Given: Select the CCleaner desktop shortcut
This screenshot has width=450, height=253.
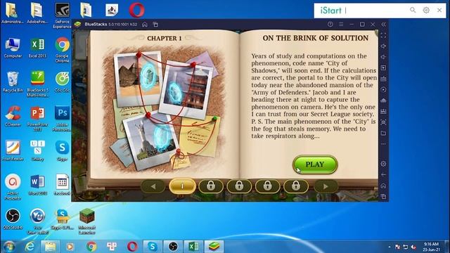Looking at the screenshot, I should [x=13, y=116].
